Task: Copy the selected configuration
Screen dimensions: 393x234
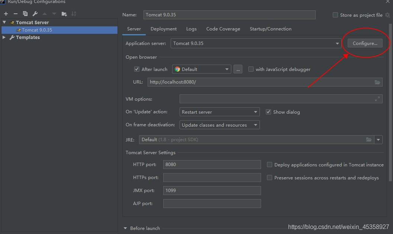Action: tap(25, 14)
